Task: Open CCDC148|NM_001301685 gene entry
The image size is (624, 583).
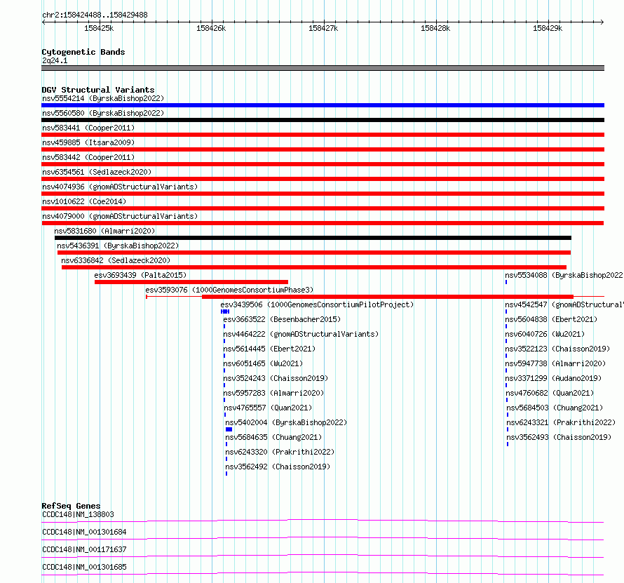Action: click(84, 567)
